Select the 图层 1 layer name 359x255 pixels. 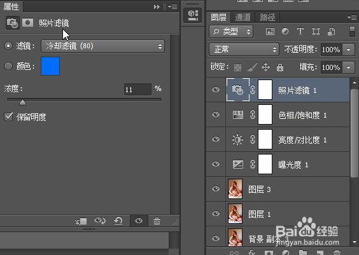tap(260, 214)
